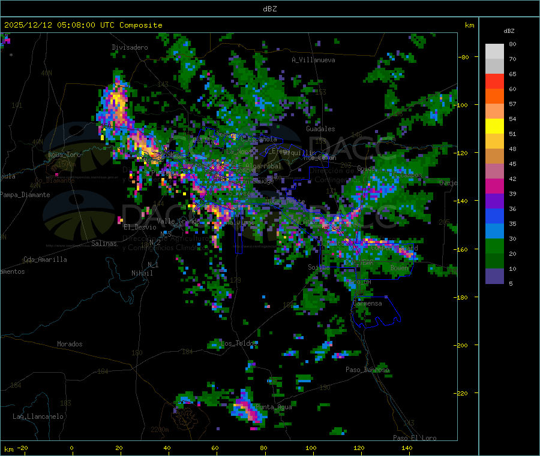The height and width of the screenshot is (456, 540).
Task: Click the '-220' vertical axis tick label
Action: (x=460, y=394)
